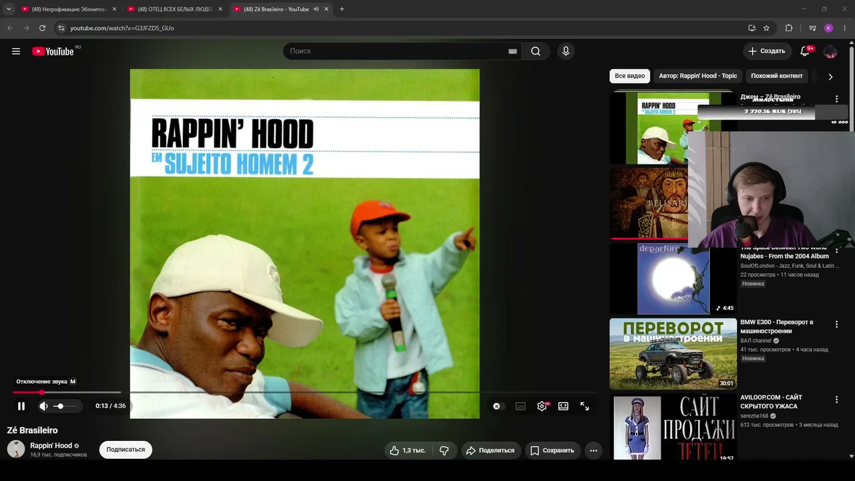Open player settings gear

(x=542, y=406)
